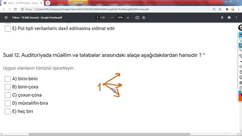Download the PDF file
This screenshot has height=136, width=242.
pos(222,18)
